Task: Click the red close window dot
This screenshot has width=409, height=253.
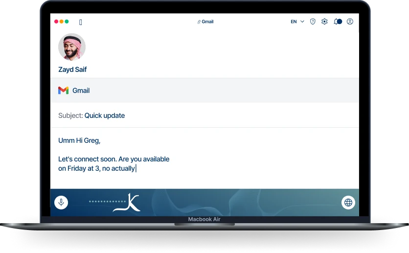Action: (x=56, y=22)
